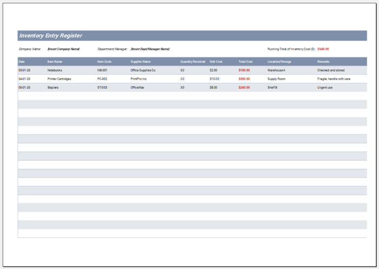Screen dimensions: 379x269
Task: Select the Urgent use remark
Action: (x=325, y=88)
